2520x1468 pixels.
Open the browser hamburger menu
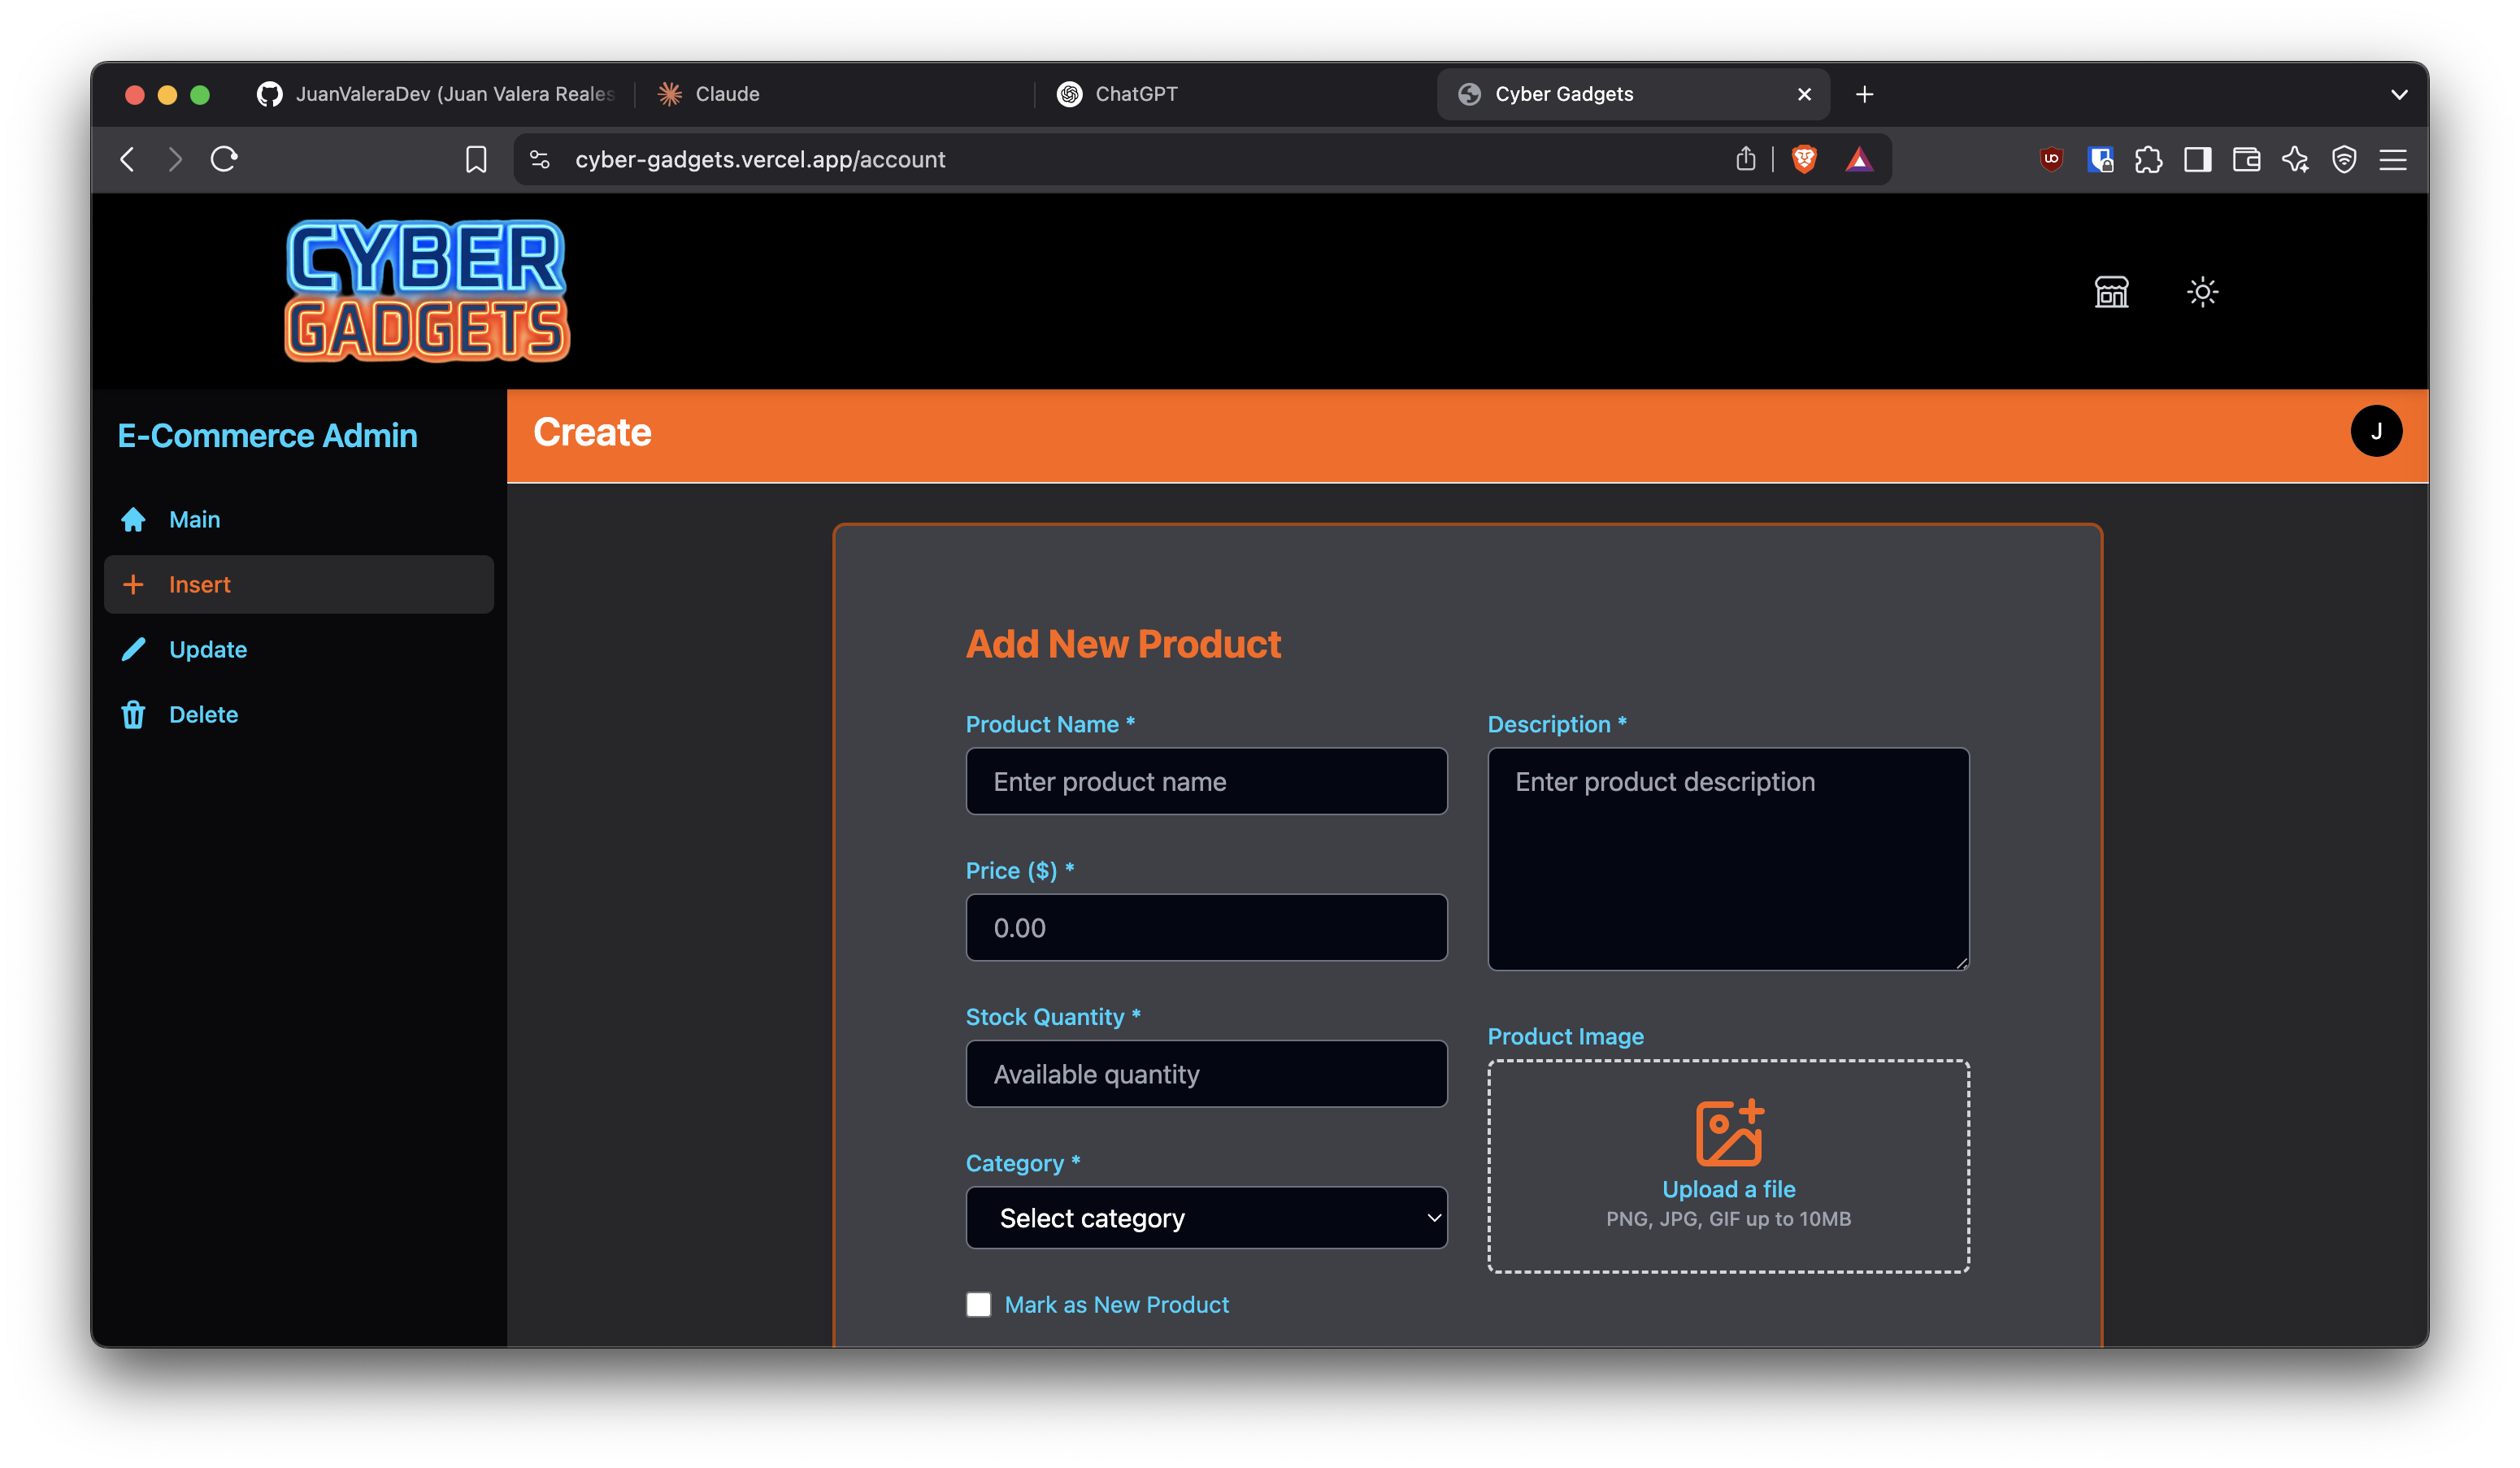[x=2392, y=159]
